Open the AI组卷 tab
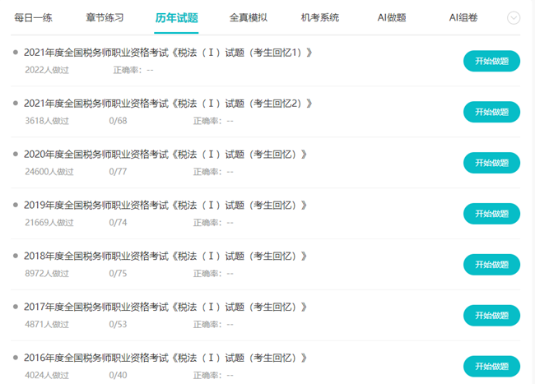The height and width of the screenshot is (384, 535). click(463, 17)
